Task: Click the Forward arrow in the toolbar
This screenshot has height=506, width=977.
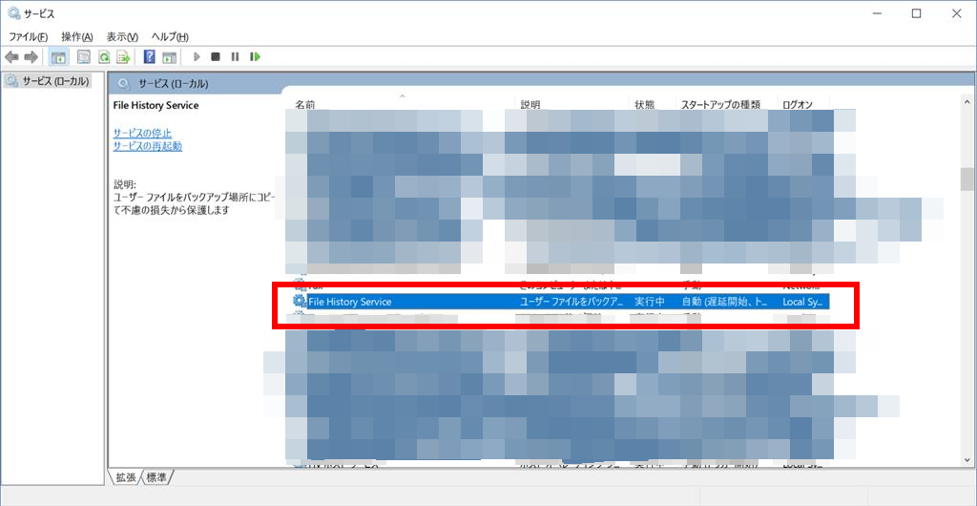Action: (31, 57)
